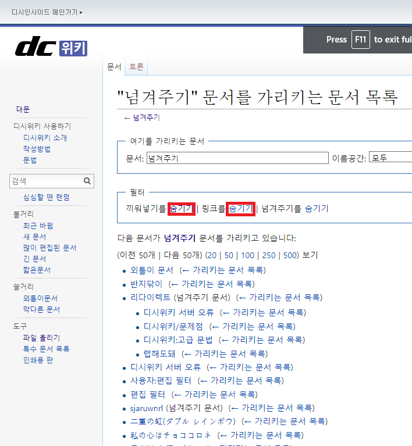Click 심심할 땐 랜덤 link
This screenshot has width=412, height=446.
(x=46, y=198)
